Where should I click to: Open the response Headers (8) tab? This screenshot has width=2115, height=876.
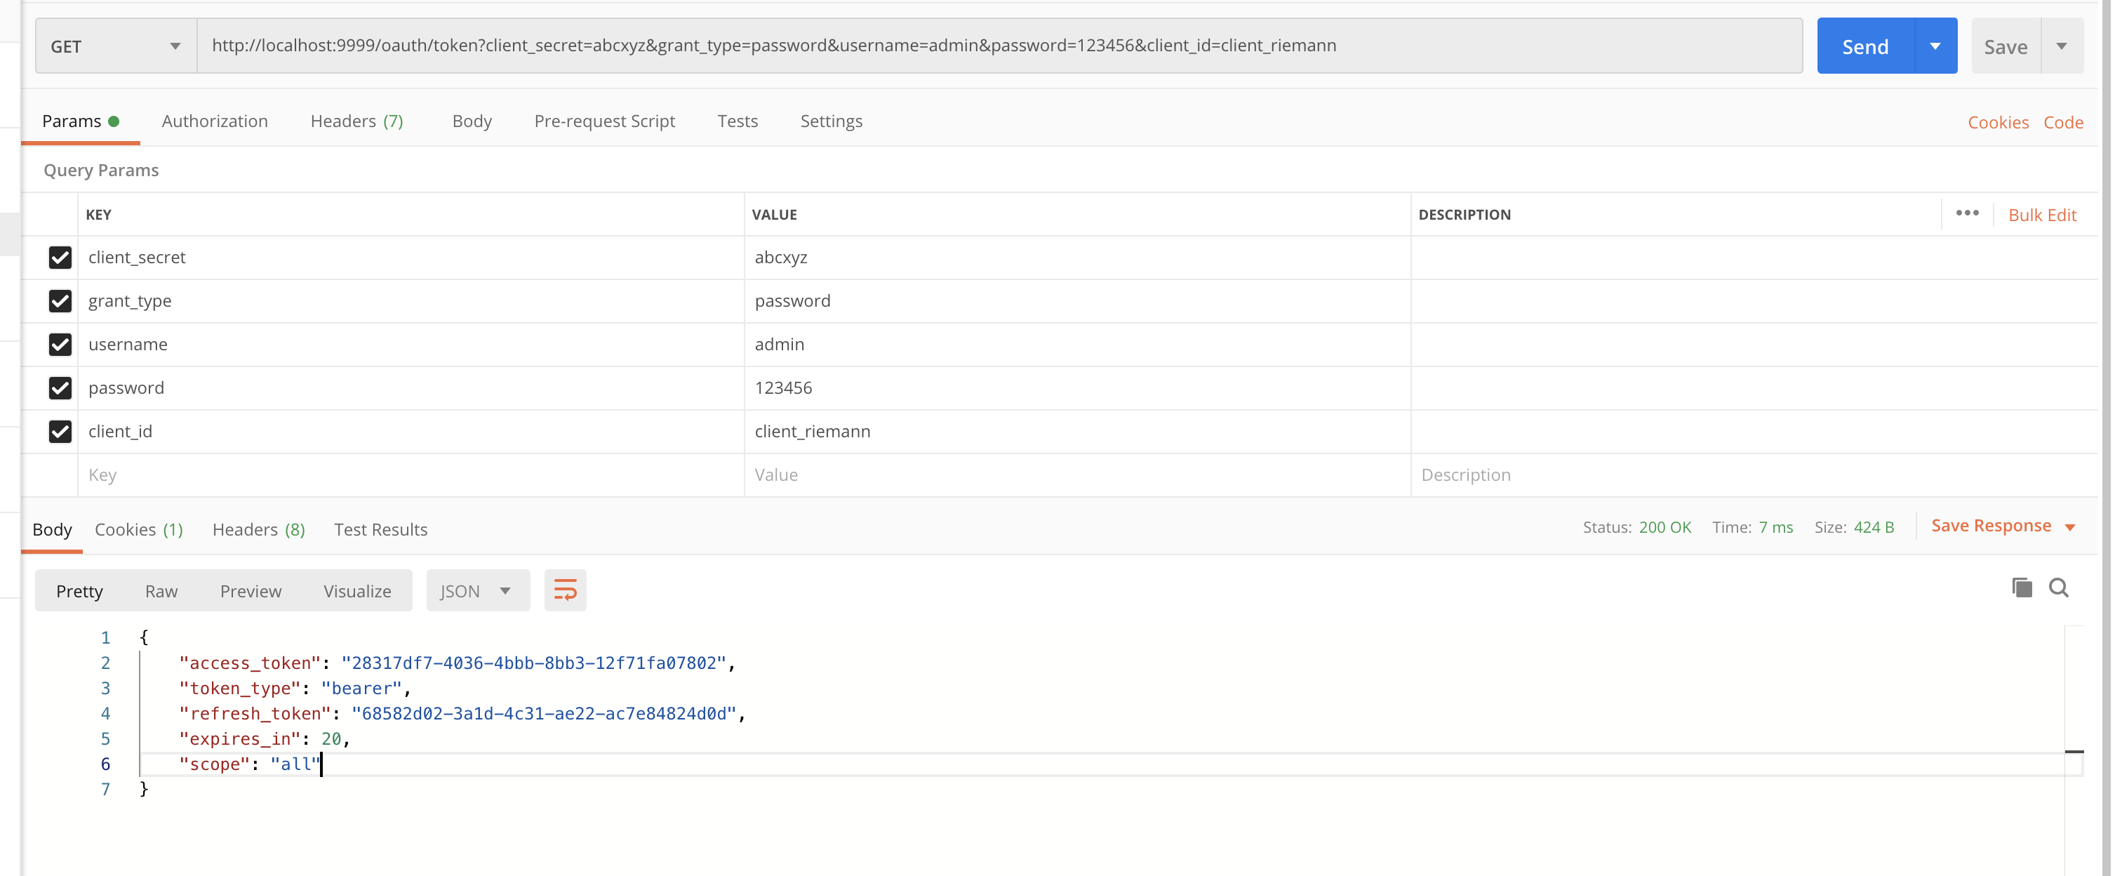point(258,529)
